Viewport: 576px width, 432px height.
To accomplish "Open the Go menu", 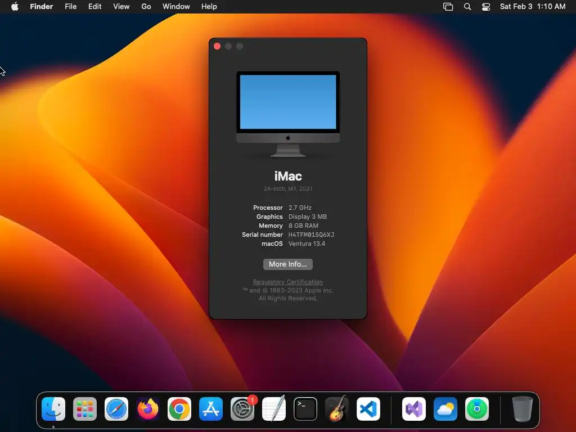I will (146, 7).
